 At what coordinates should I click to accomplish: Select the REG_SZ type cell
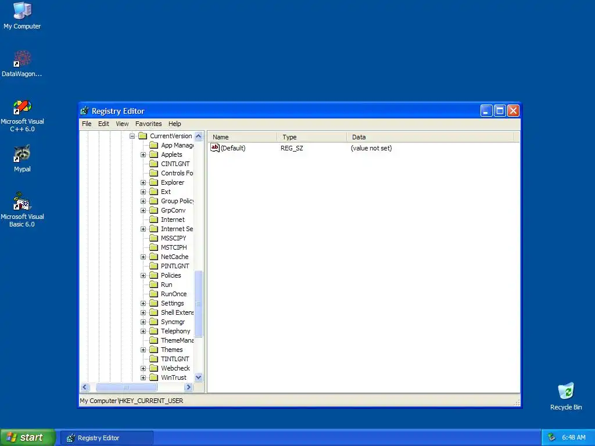click(292, 148)
